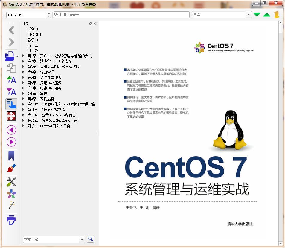Click the scrollbar down arrow at bottom right
Viewport: 285px width, 248px height.
(281, 244)
